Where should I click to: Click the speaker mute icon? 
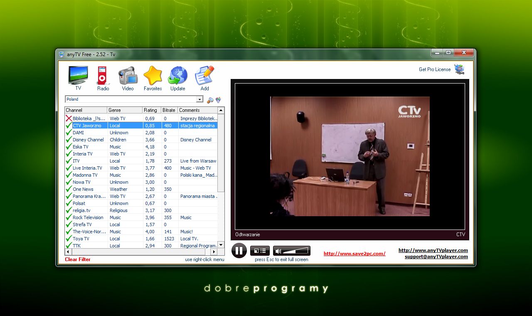pos(278,251)
